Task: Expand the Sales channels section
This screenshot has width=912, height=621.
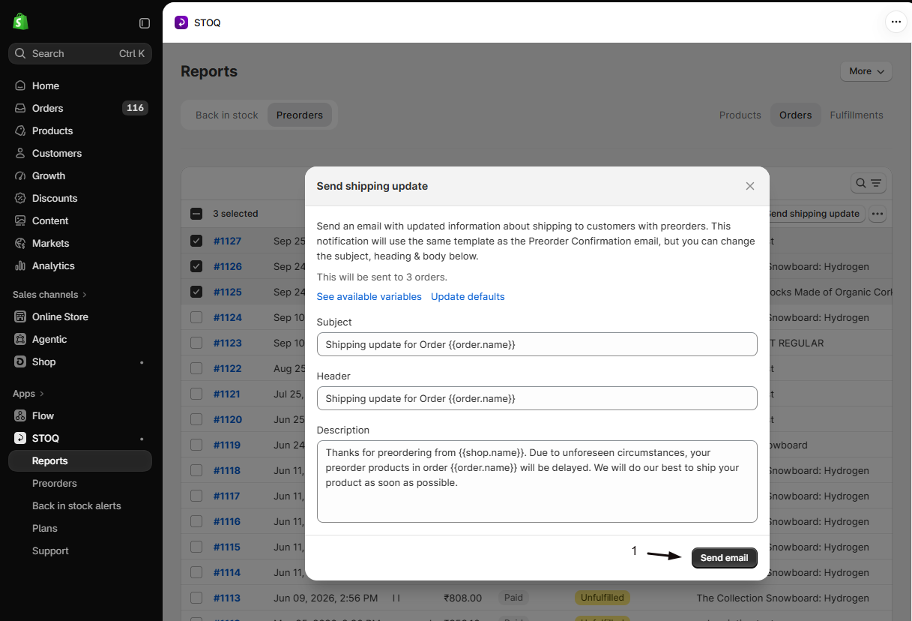Action: [49, 294]
